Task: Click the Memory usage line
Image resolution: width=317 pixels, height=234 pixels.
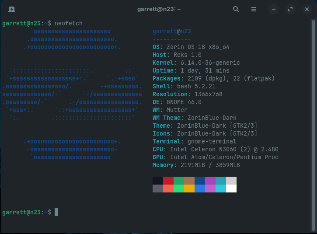Action: [196, 165]
